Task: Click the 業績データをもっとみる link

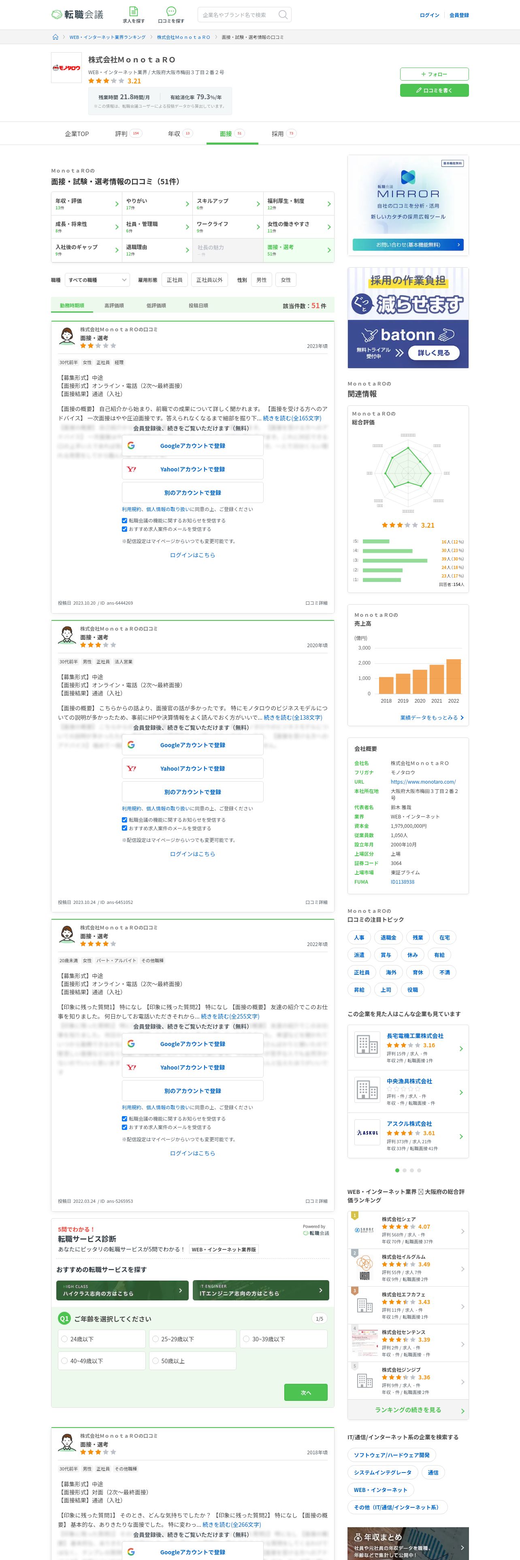Action: pyautogui.click(x=432, y=718)
